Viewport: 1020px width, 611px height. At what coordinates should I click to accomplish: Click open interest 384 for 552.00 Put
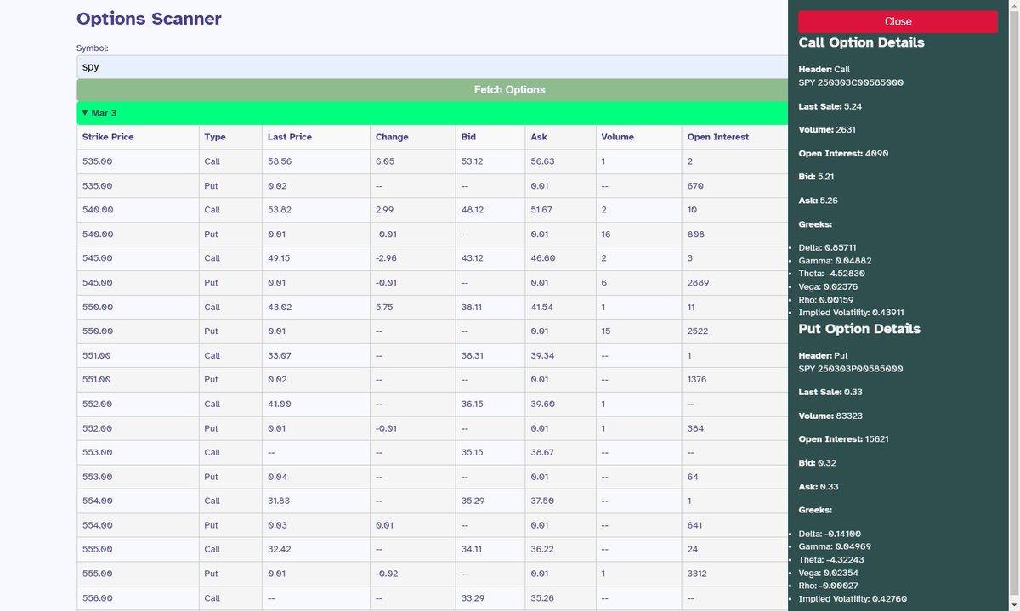(695, 428)
